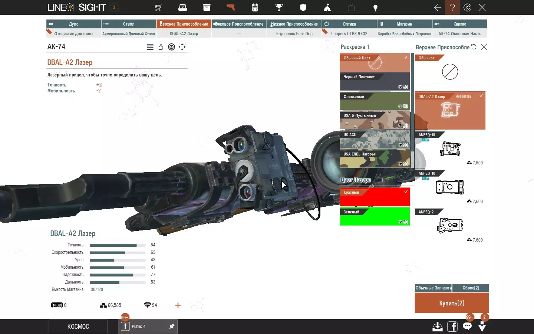Pin the Public 4 chat channel
534x334 pixels.
172,327
